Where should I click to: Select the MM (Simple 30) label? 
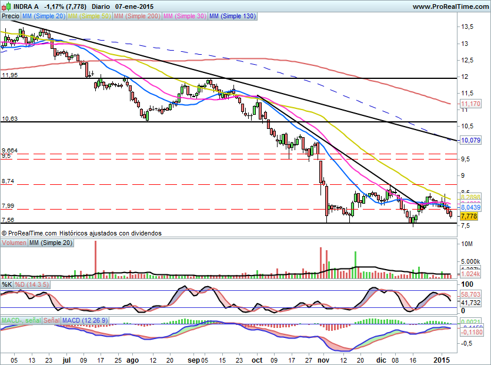coord(185,16)
